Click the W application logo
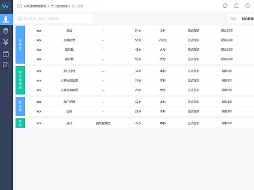This screenshot has width=254, height=190. point(5,6)
